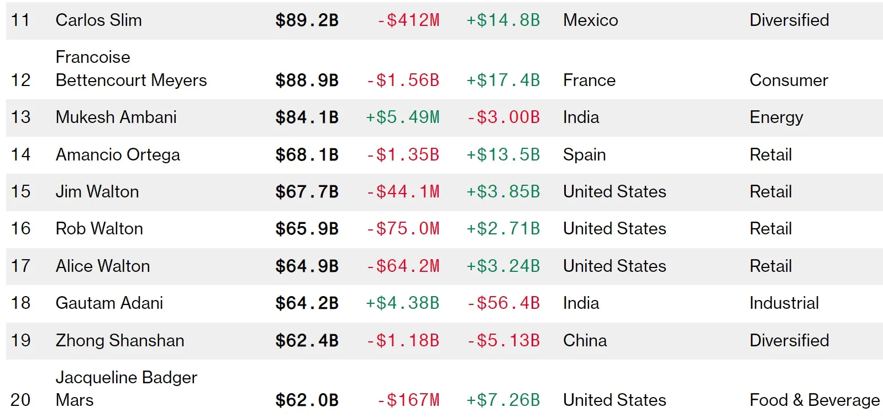Open Rob Walton's profile

pos(99,229)
